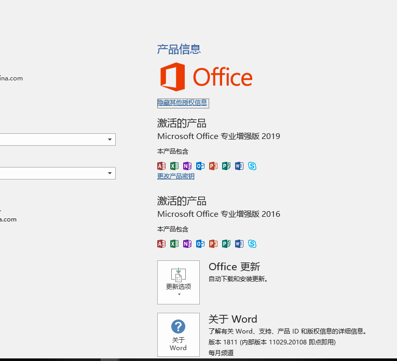Click the orange Office logo
The height and width of the screenshot is (361, 397).
[x=207, y=77]
